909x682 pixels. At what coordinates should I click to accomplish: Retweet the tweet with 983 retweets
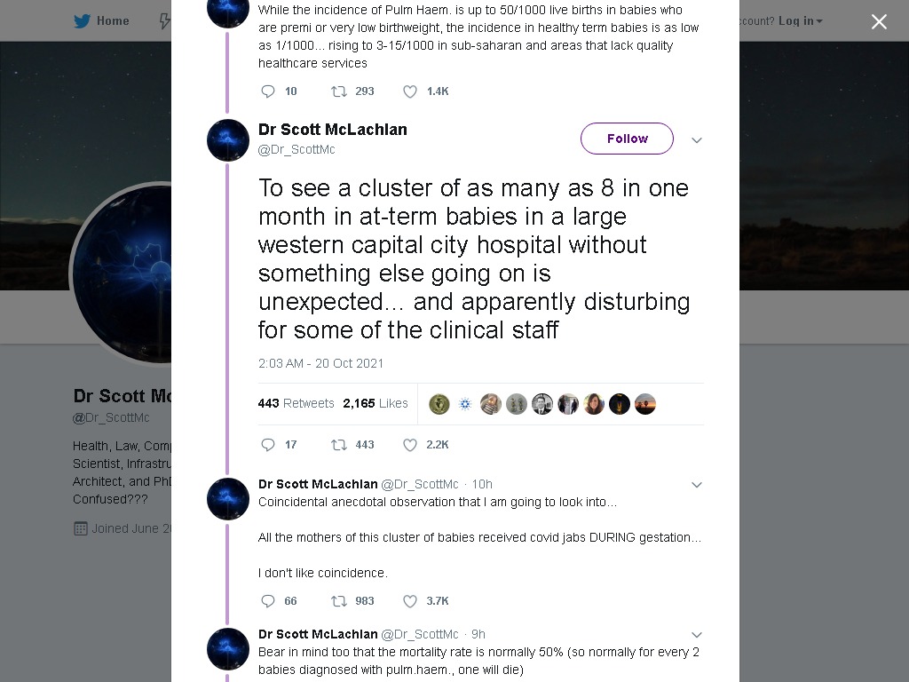[338, 601]
